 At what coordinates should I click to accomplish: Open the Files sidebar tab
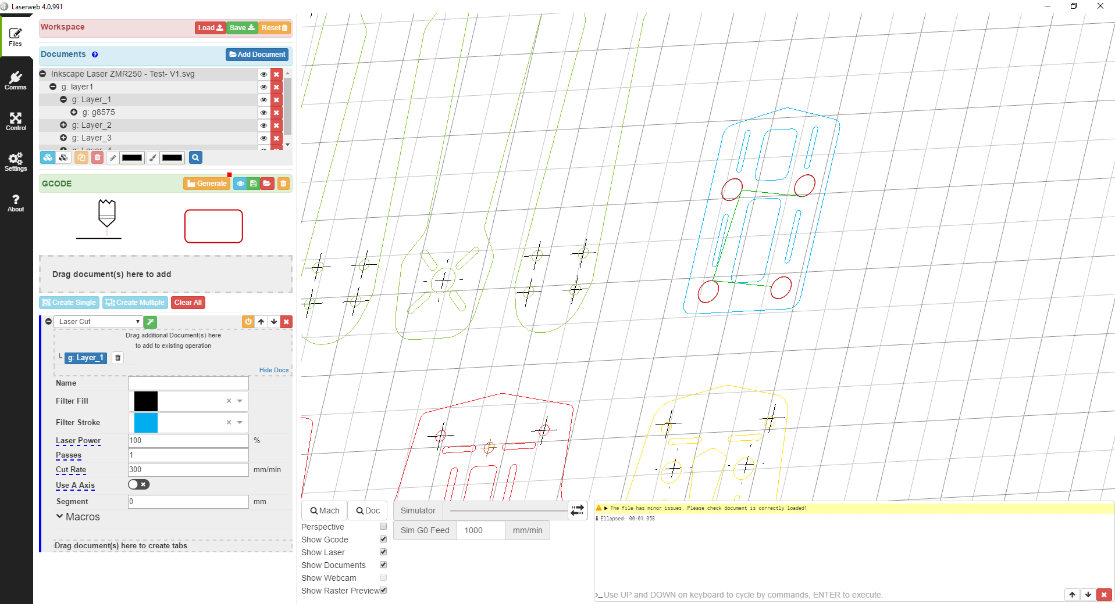[16, 37]
